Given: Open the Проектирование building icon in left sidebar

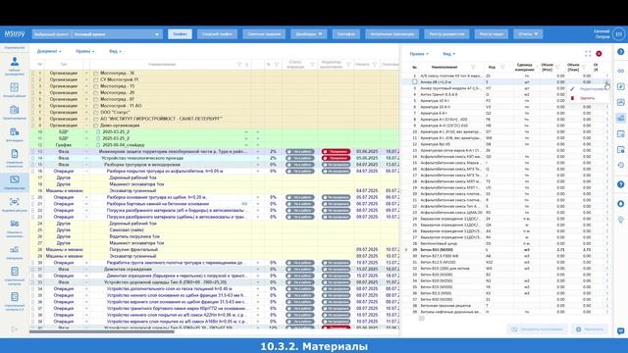Looking at the screenshot, I should pyautogui.click(x=15, y=110).
